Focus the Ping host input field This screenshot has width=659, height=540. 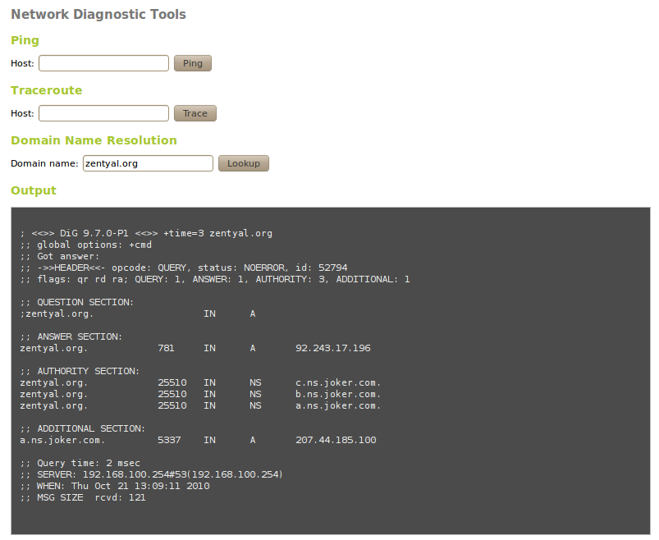(103, 63)
